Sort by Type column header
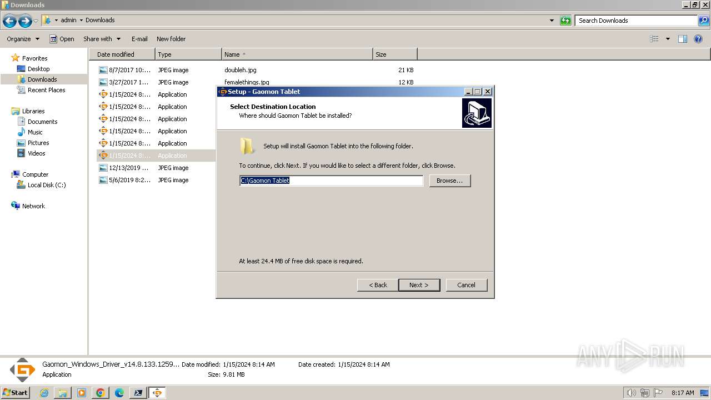This screenshot has width=711, height=400. (x=188, y=54)
